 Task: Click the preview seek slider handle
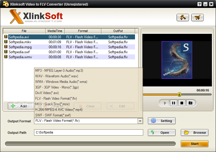tap(179, 95)
